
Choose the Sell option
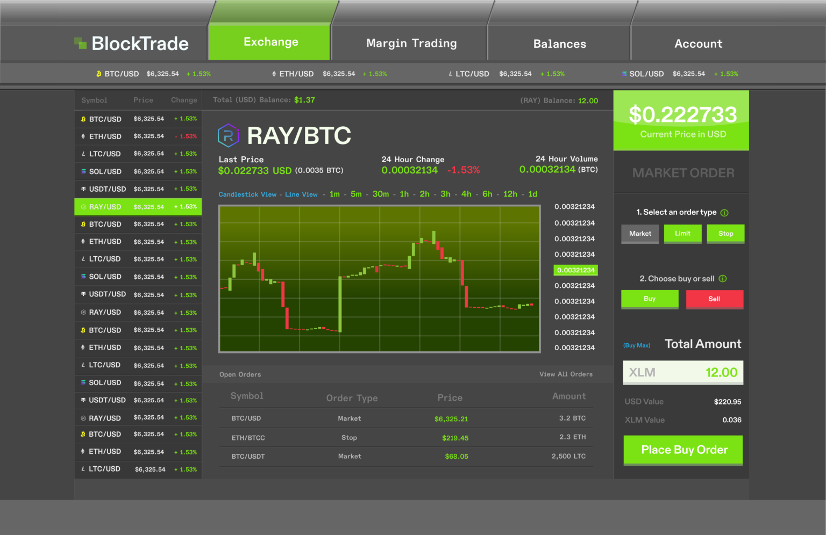coord(714,299)
